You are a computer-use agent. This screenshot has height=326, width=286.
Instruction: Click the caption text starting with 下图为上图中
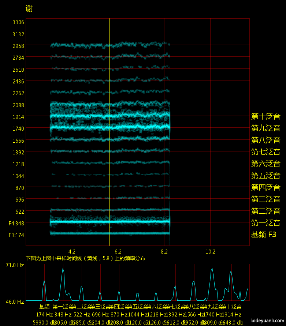pyautogui.click(x=85, y=258)
